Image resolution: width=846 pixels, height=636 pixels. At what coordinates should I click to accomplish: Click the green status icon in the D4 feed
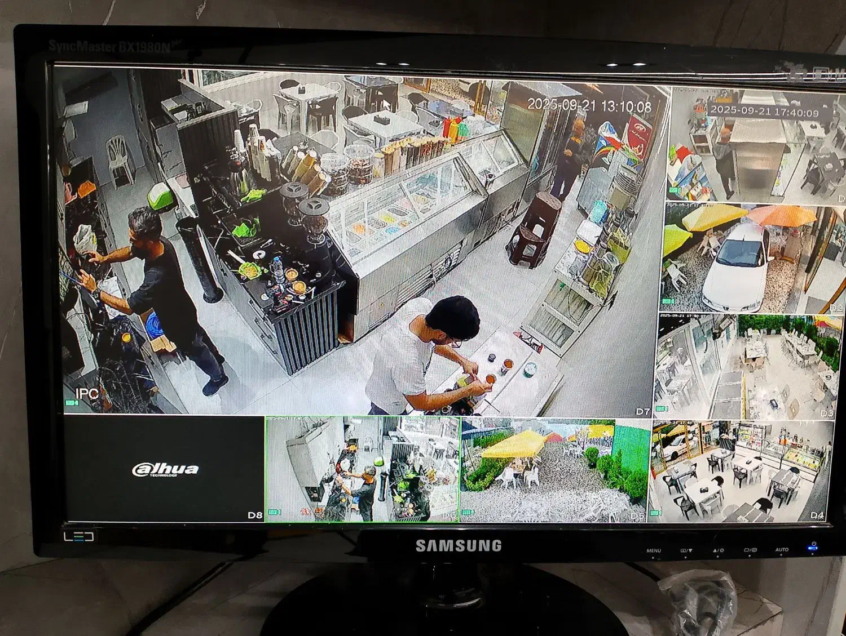click(655, 513)
